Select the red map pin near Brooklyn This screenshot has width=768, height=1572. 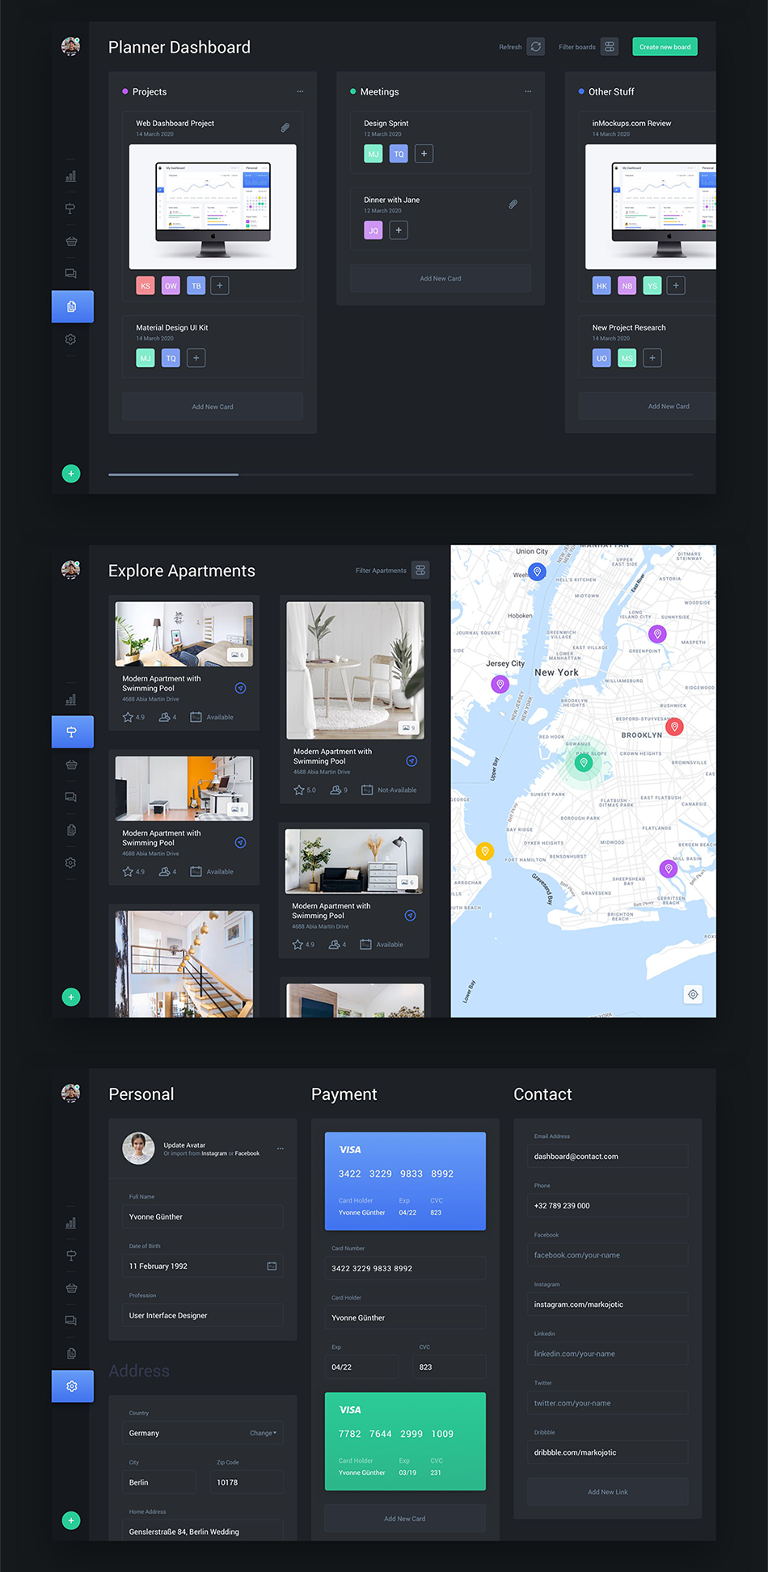(674, 726)
